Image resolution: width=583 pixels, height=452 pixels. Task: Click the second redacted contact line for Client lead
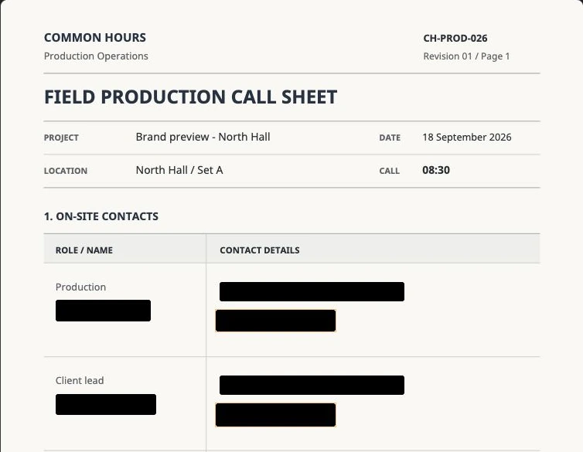coord(275,415)
